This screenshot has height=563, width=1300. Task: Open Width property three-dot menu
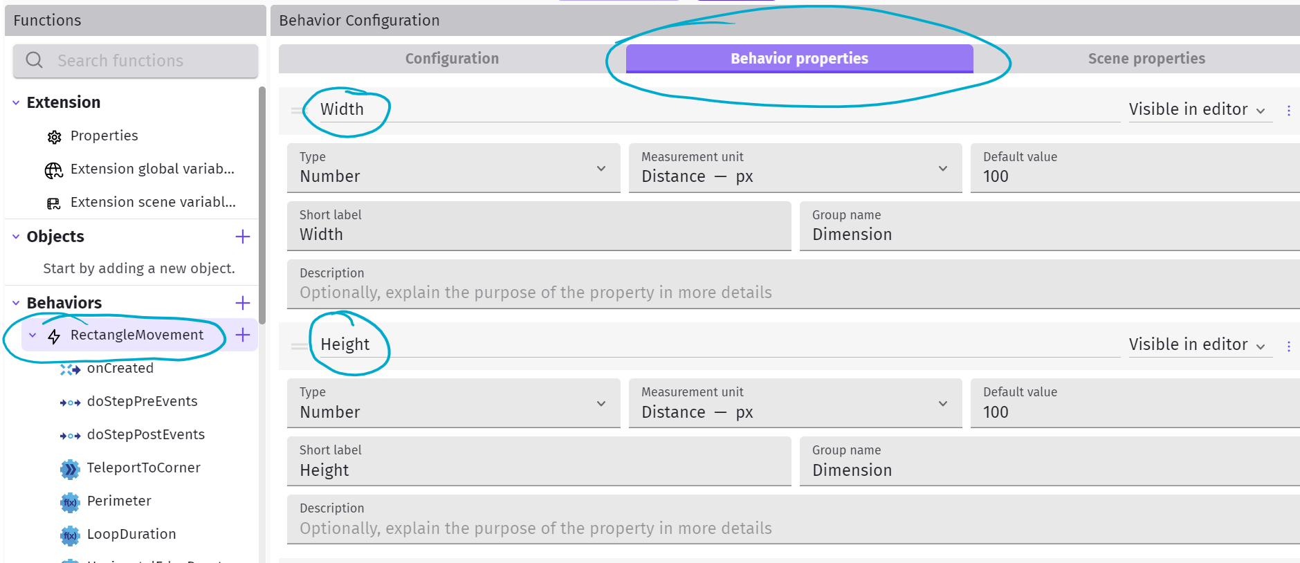1288,111
